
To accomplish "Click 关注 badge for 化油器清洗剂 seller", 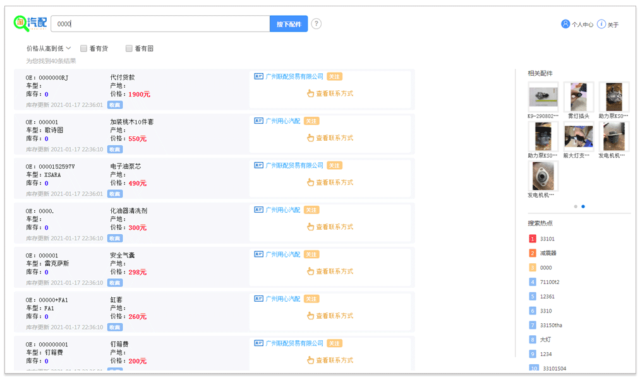I will coord(311,210).
